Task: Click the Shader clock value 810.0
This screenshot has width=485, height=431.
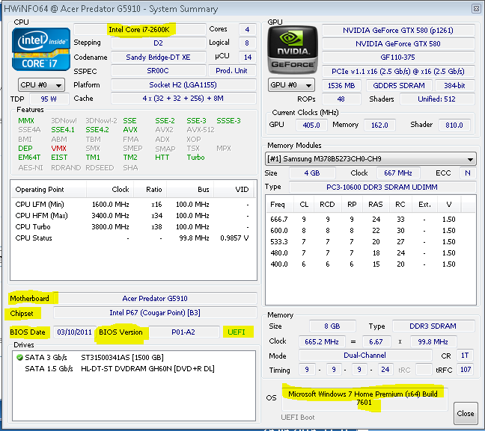Action: click(x=454, y=125)
